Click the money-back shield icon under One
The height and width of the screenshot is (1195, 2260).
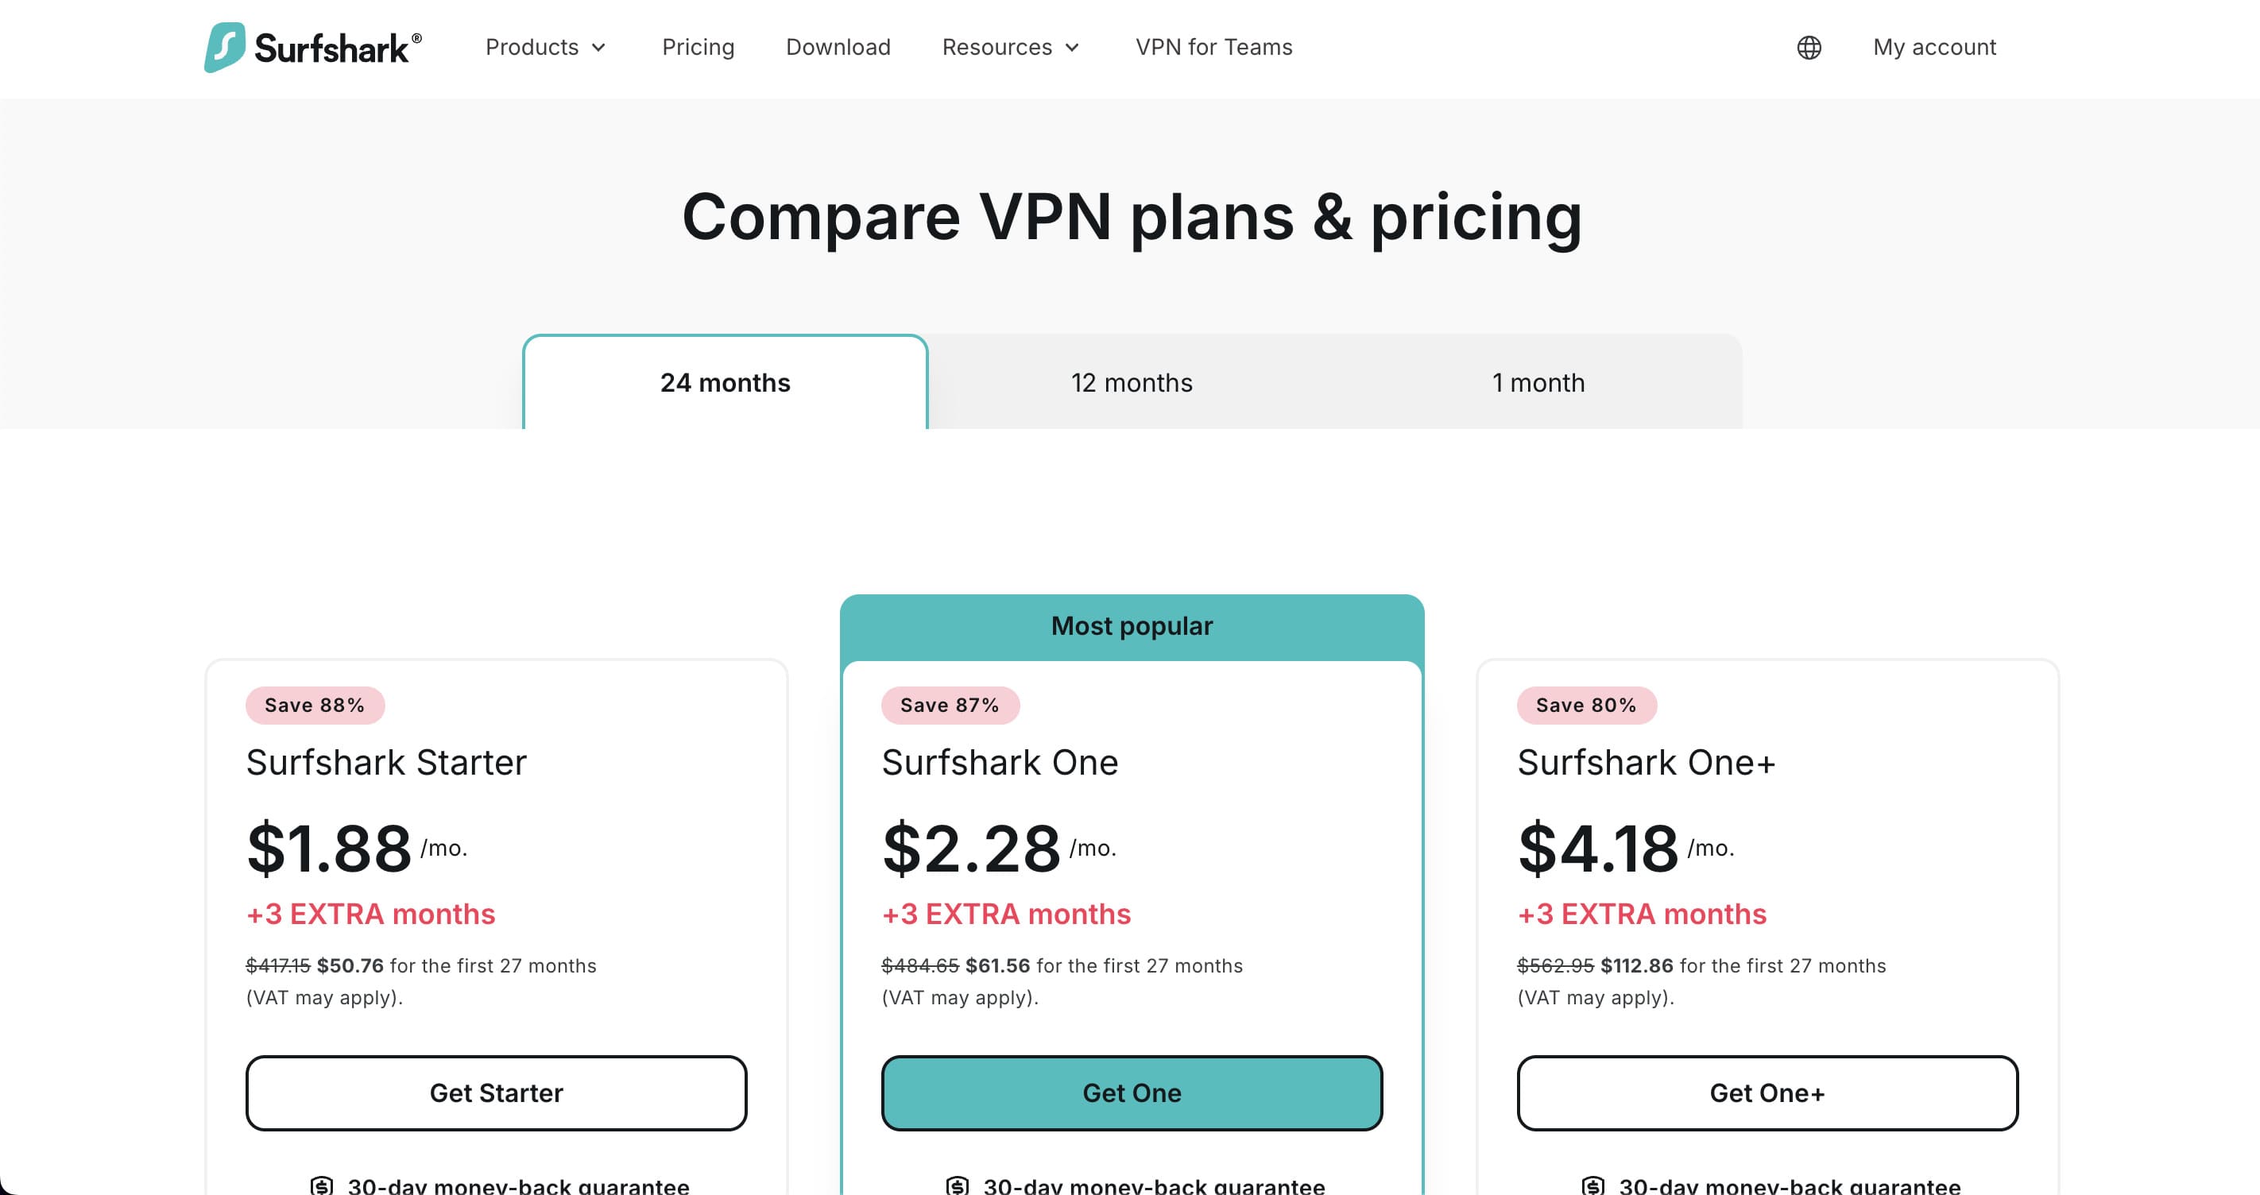958,1185
